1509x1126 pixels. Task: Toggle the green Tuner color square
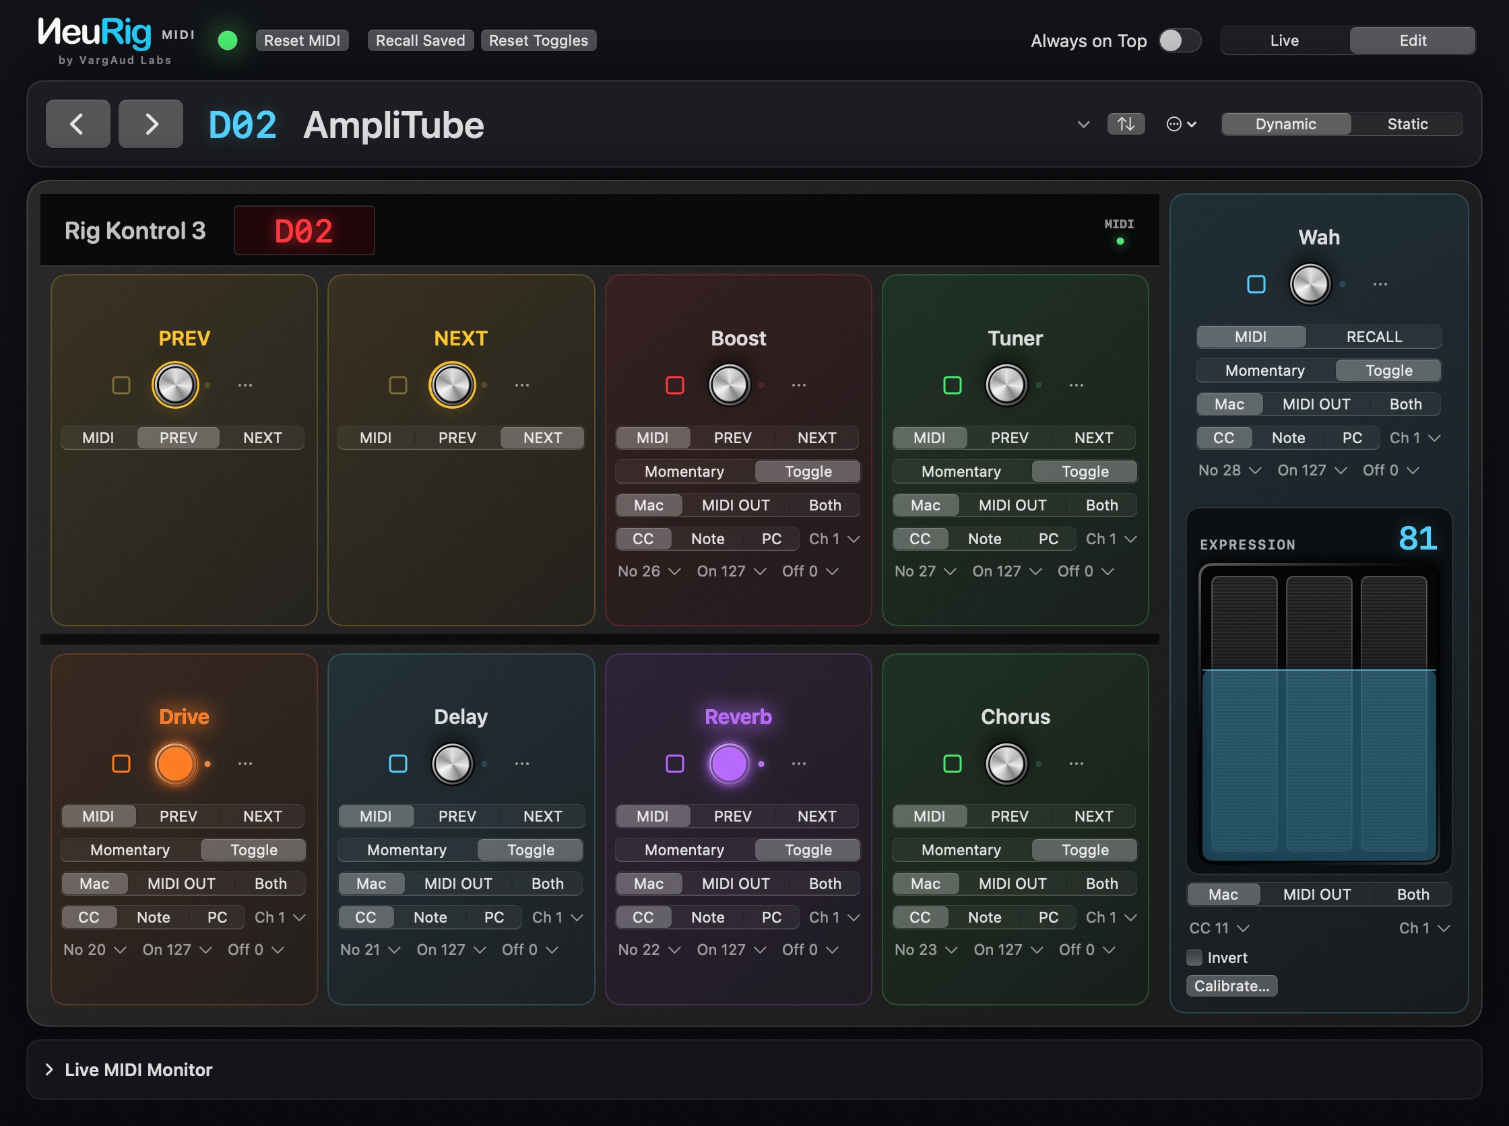point(952,385)
